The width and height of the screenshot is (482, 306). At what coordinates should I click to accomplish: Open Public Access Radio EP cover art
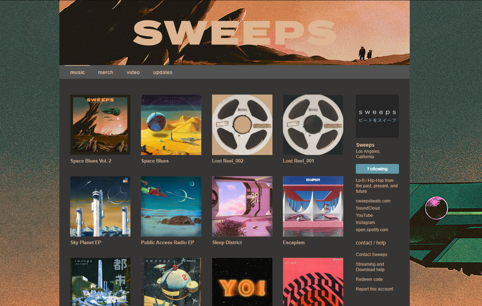(x=171, y=206)
